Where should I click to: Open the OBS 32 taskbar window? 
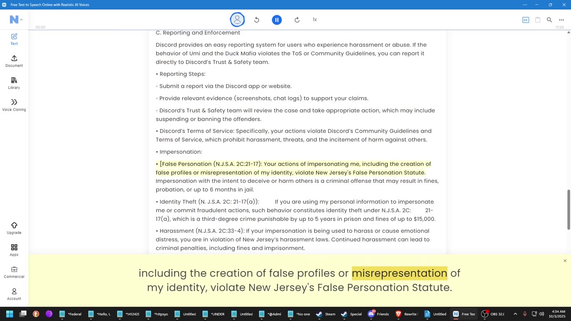click(492, 314)
